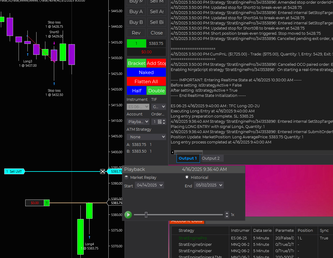Click the Buy Bid button
333x258 pixels.
136,22
